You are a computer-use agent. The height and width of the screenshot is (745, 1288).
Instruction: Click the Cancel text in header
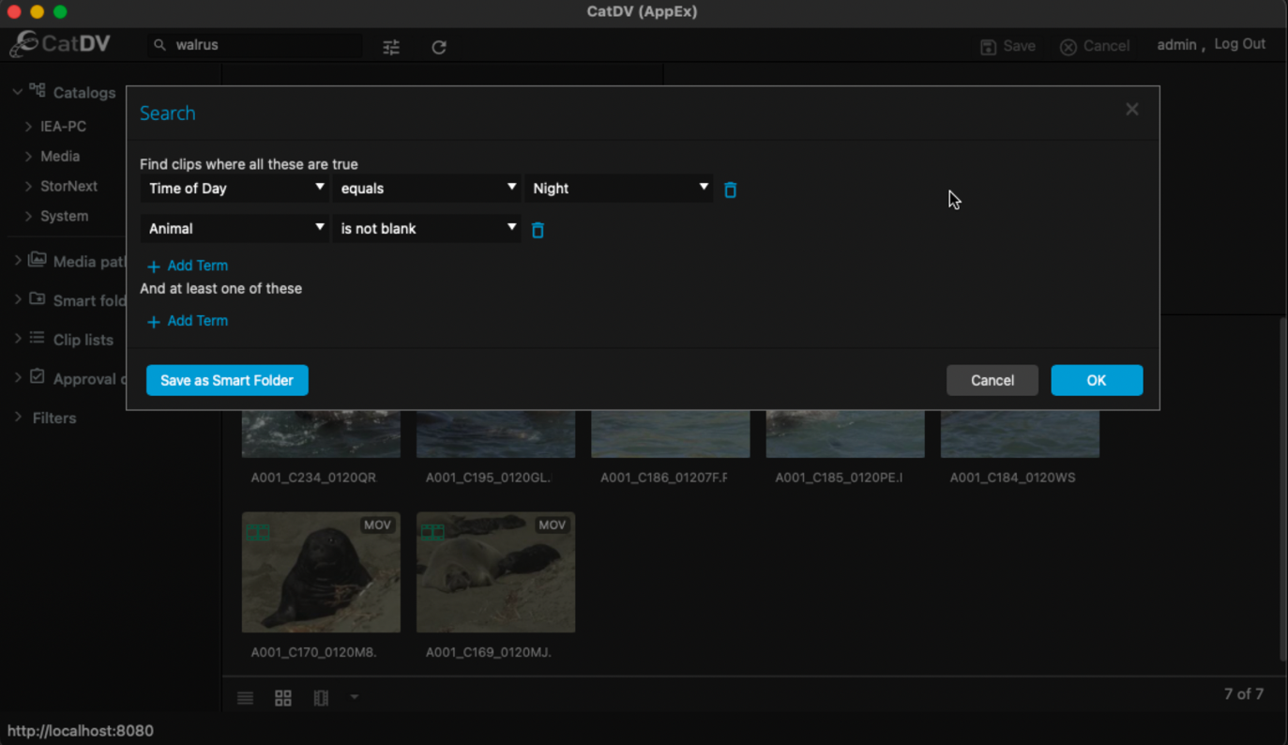click(x=1106, y=46)
